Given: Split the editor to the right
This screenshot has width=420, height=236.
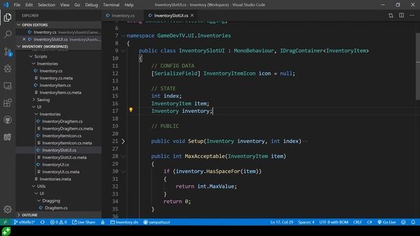Looking at the screenshot, I should tap(402, 16).
